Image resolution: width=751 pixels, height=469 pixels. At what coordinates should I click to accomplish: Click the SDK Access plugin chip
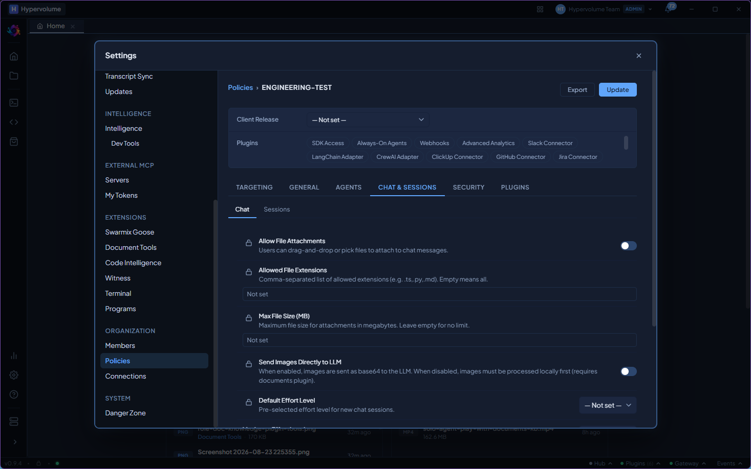pyautogui.click(x=328, y=143)
